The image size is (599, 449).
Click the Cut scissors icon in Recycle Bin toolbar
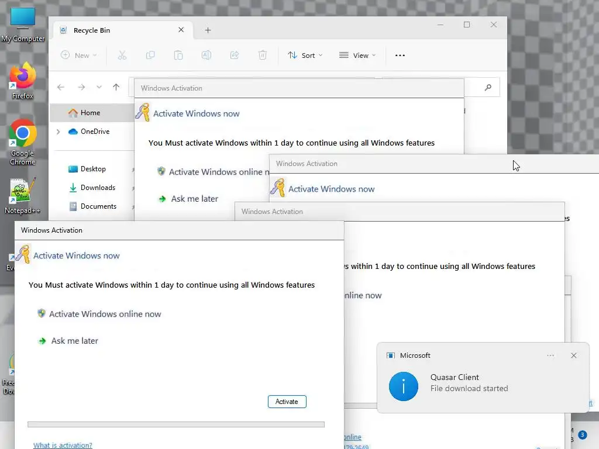122,56
